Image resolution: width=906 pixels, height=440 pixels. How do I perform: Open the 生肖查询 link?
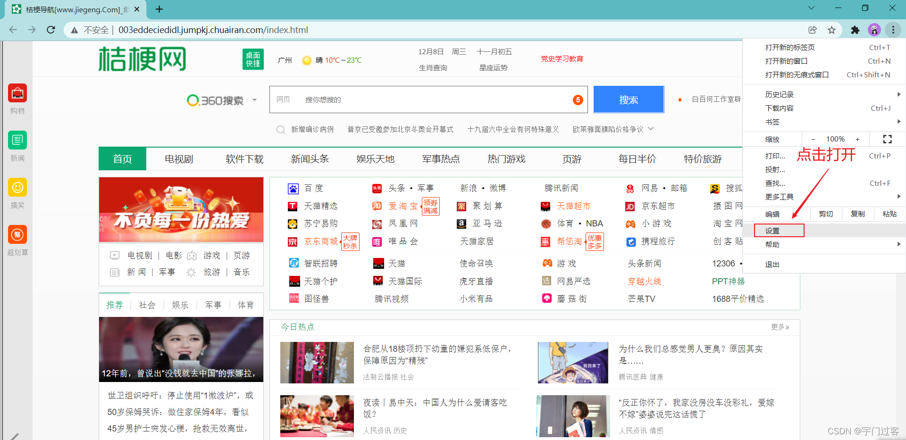click(x=433, y=68)
